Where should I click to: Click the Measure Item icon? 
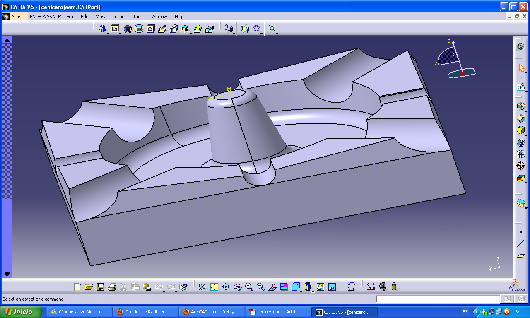coord(382,287)
